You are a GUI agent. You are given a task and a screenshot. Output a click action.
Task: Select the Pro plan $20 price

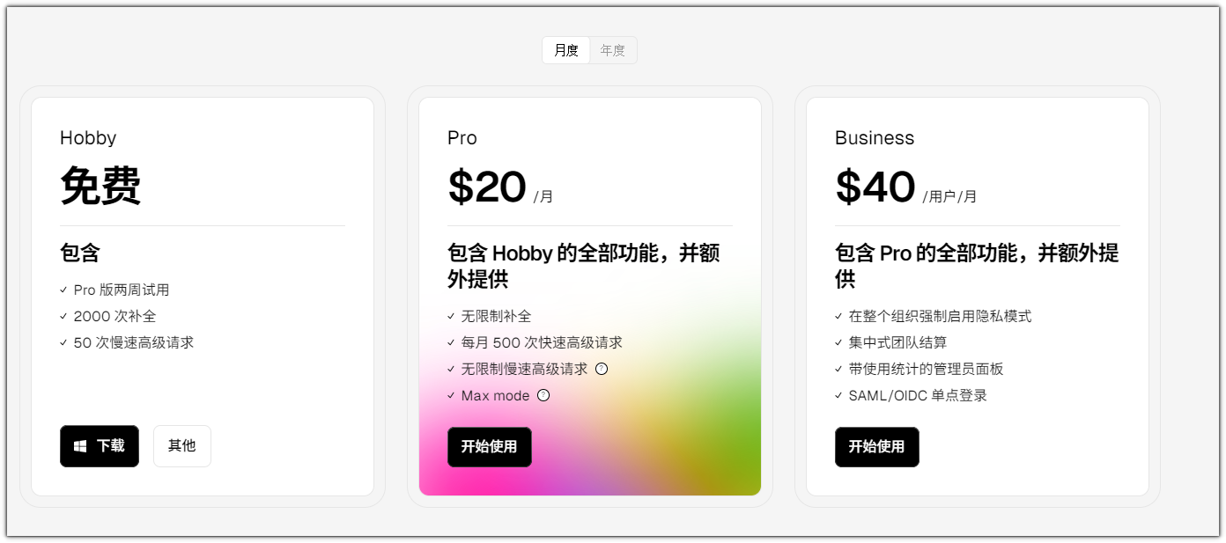(x=487, y=187)
